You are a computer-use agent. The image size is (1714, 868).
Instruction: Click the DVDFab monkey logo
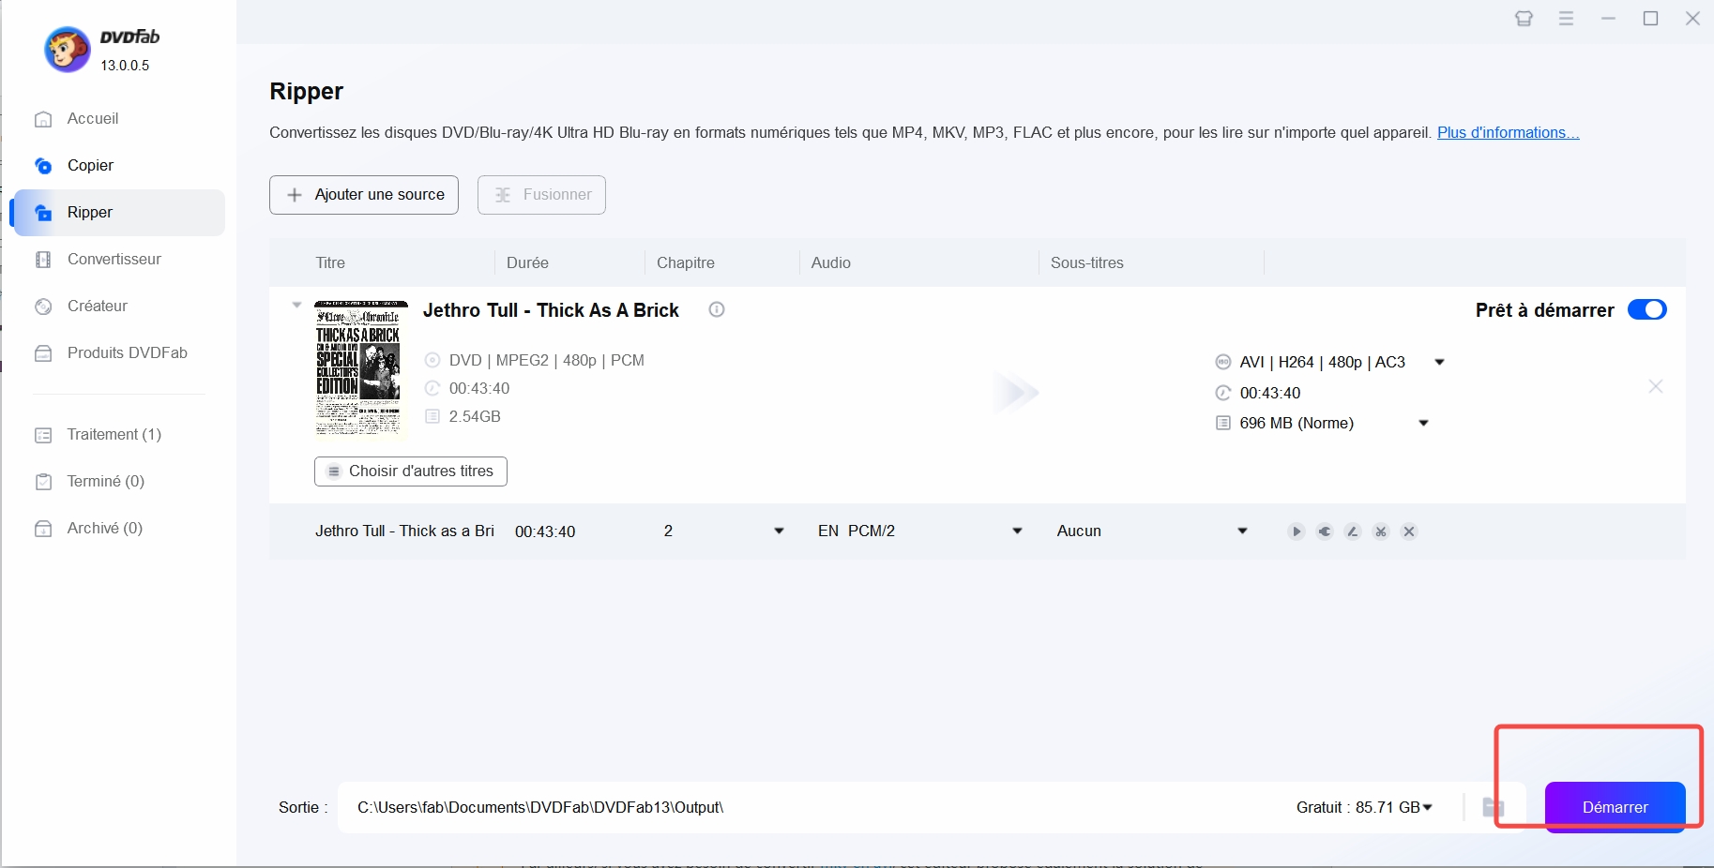click(x=68, y=50)
